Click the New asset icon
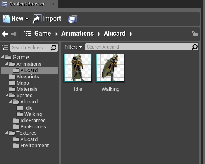 6,19
